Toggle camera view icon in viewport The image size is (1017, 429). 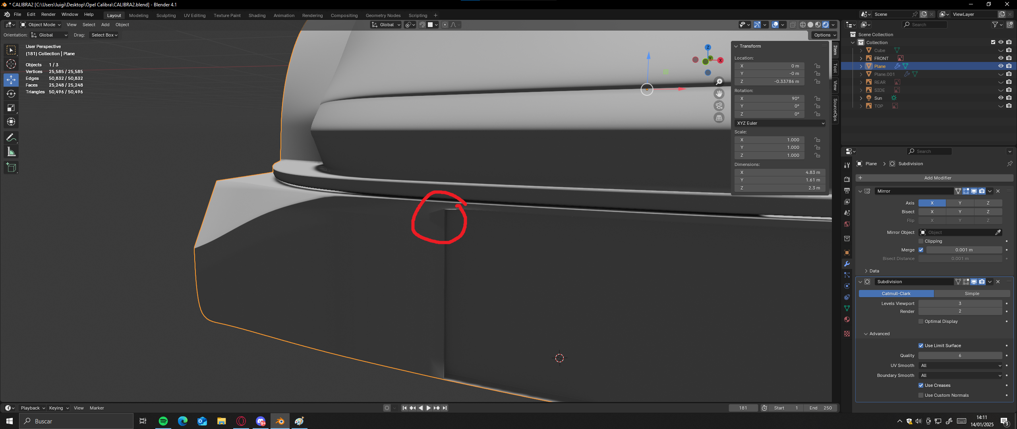[x=719, y=106]
